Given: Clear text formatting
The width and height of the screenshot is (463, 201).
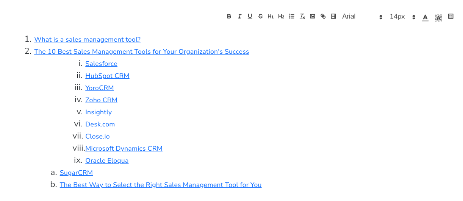Looking at the screenshot, I should point(302,16).
